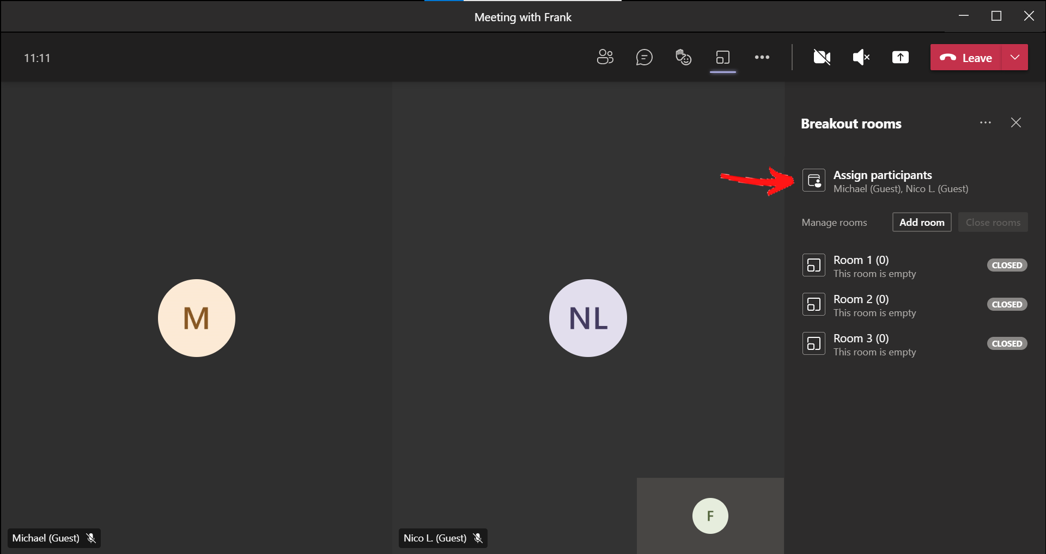Unmute the microphone
The width and height of the screenshot is (1046, 554).
tap(861, 57)
